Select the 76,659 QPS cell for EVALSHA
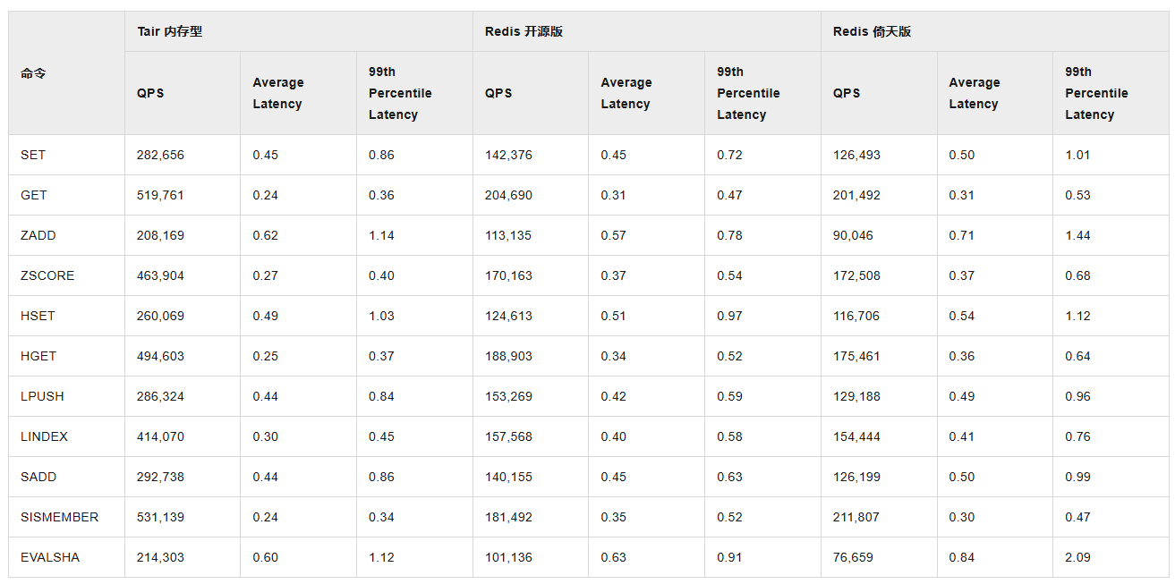The image size is (1175, 584). point(853,557)
